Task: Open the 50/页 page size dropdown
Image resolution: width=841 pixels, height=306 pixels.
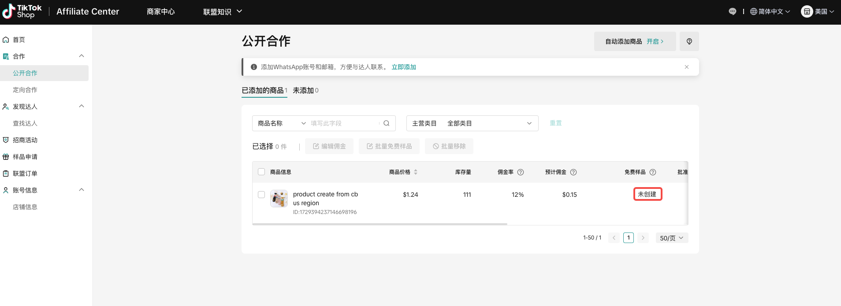Action: 671,238
